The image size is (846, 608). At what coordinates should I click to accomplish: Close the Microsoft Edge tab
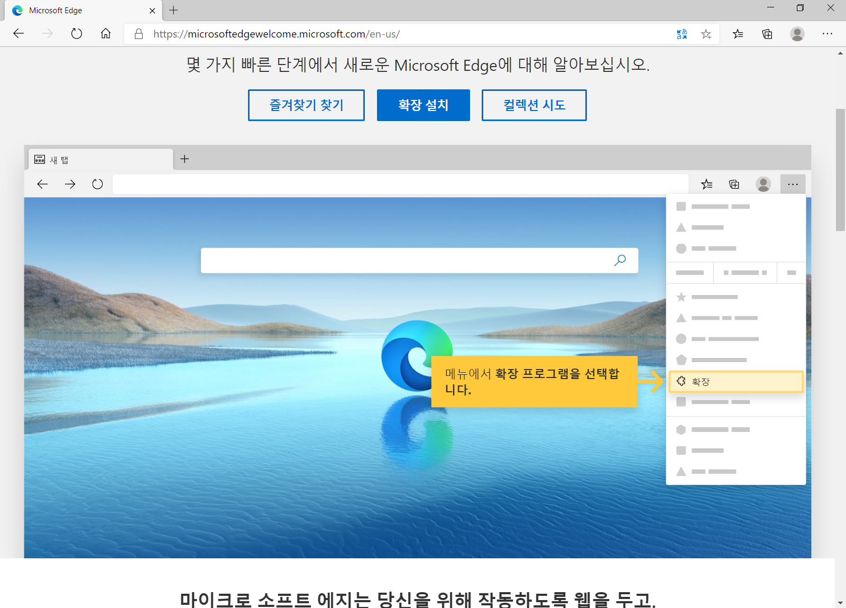coord(152,11)
